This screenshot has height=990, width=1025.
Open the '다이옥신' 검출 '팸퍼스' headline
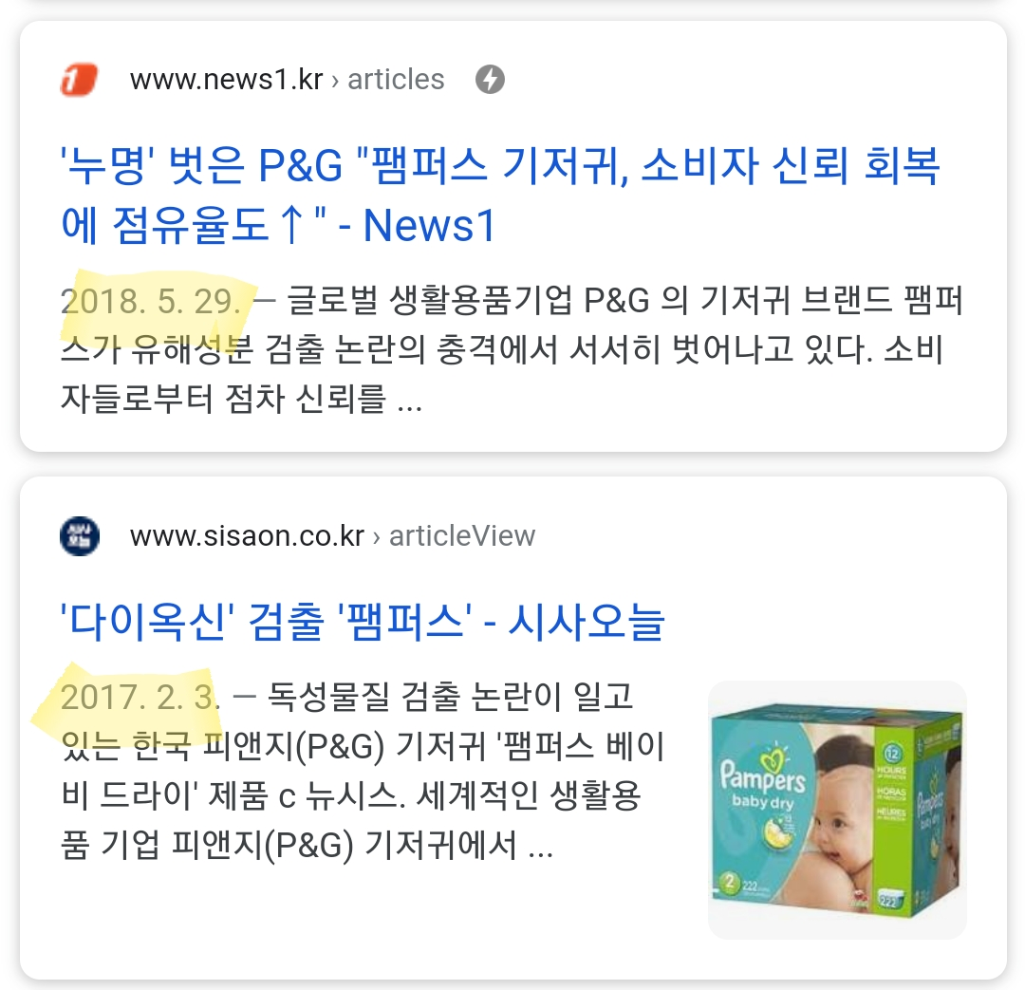coord(363,621)
